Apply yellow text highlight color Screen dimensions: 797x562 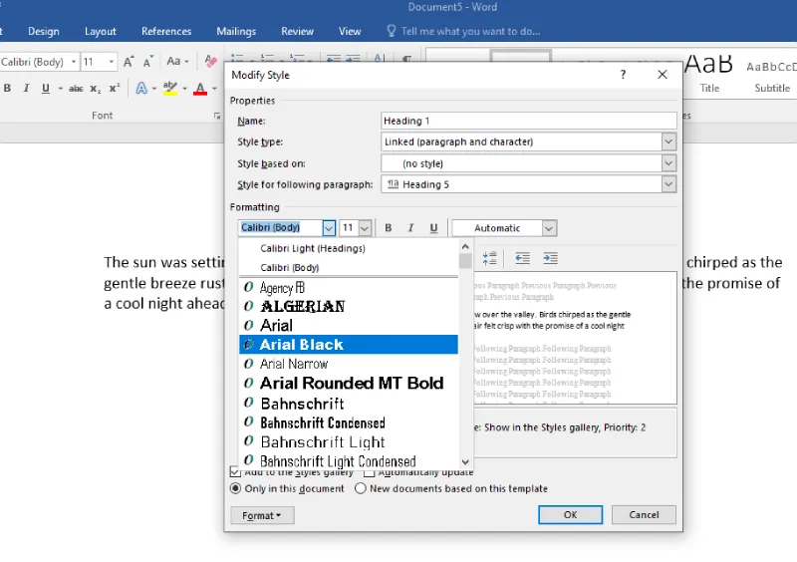[x=169, y=88]
